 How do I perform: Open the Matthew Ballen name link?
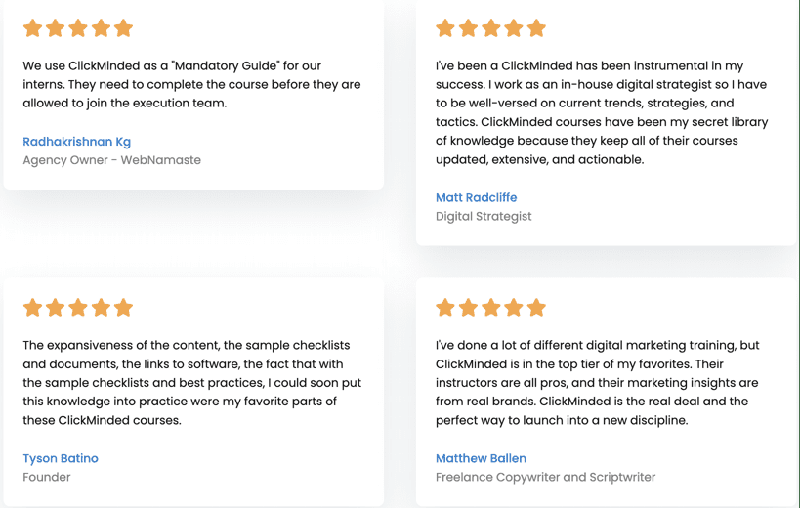tap(481, 458)
